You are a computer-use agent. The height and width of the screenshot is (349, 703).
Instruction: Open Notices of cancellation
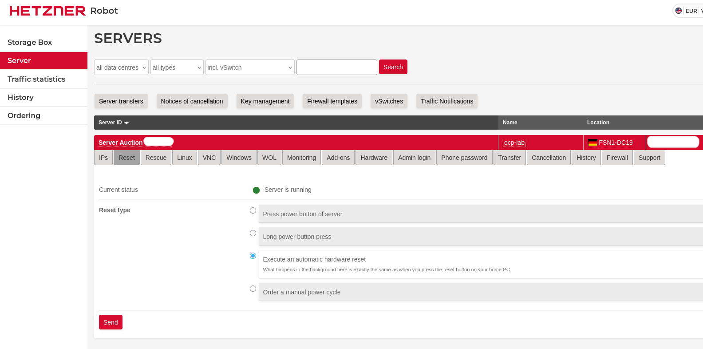(192, 101)
